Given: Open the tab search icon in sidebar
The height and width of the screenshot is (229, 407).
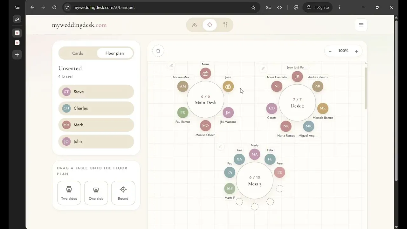Looking at the screenshot, I should point(17,19).
